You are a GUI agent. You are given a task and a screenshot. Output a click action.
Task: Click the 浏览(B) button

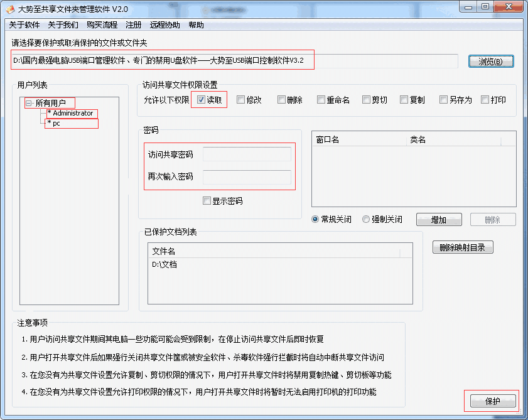tap(490, 61)
